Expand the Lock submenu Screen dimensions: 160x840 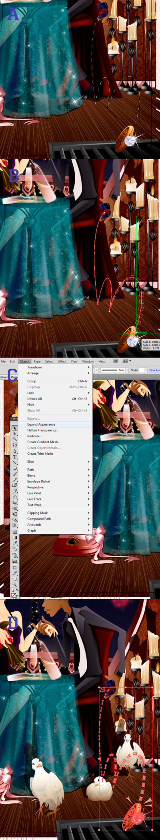pos(56,393)
